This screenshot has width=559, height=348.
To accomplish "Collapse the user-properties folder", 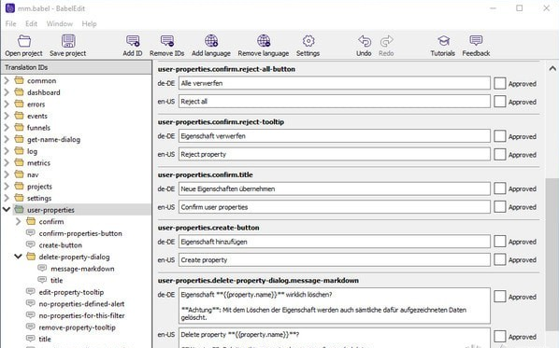I will click(7, 210).
